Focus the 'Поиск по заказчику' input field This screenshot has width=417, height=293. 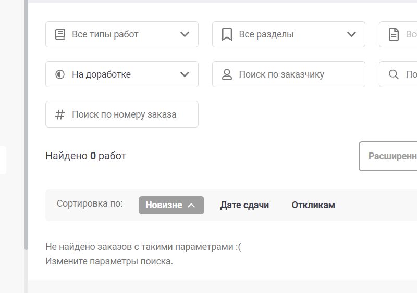point(292,74)
